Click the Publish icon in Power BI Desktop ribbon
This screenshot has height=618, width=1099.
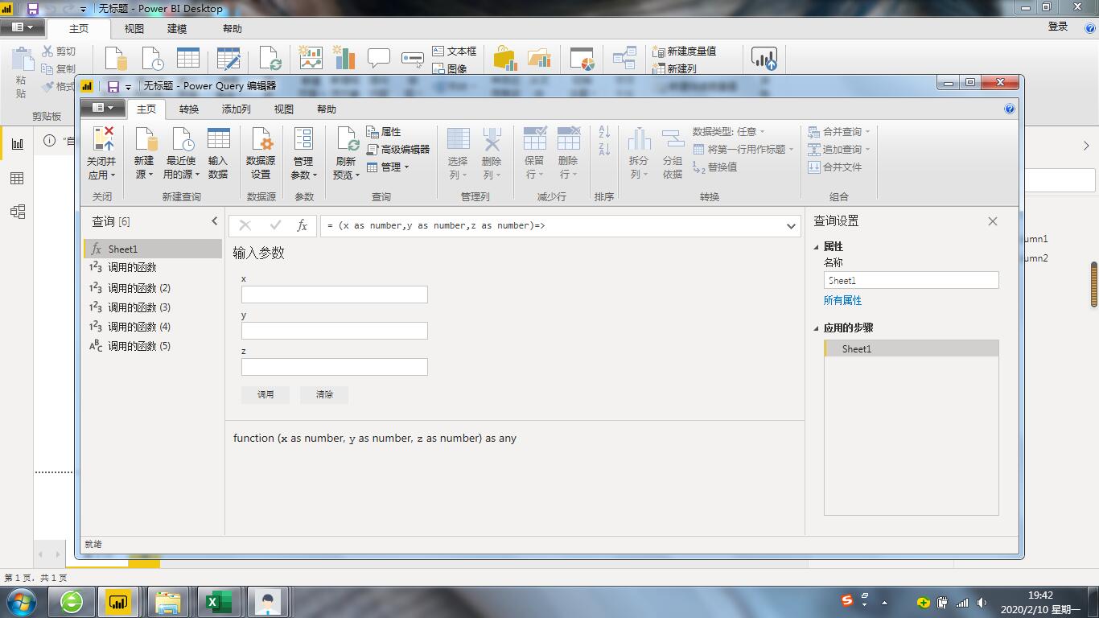(x=764, y=58)
